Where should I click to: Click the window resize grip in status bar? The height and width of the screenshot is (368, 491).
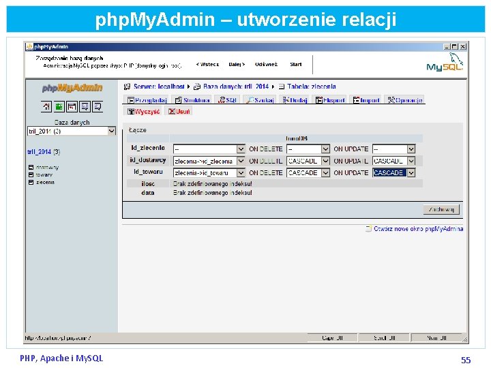(x=464, y=339)
